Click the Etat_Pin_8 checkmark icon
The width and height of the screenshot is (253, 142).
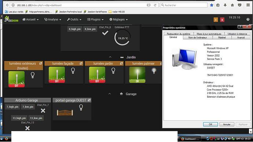click(x=105, y=33)
